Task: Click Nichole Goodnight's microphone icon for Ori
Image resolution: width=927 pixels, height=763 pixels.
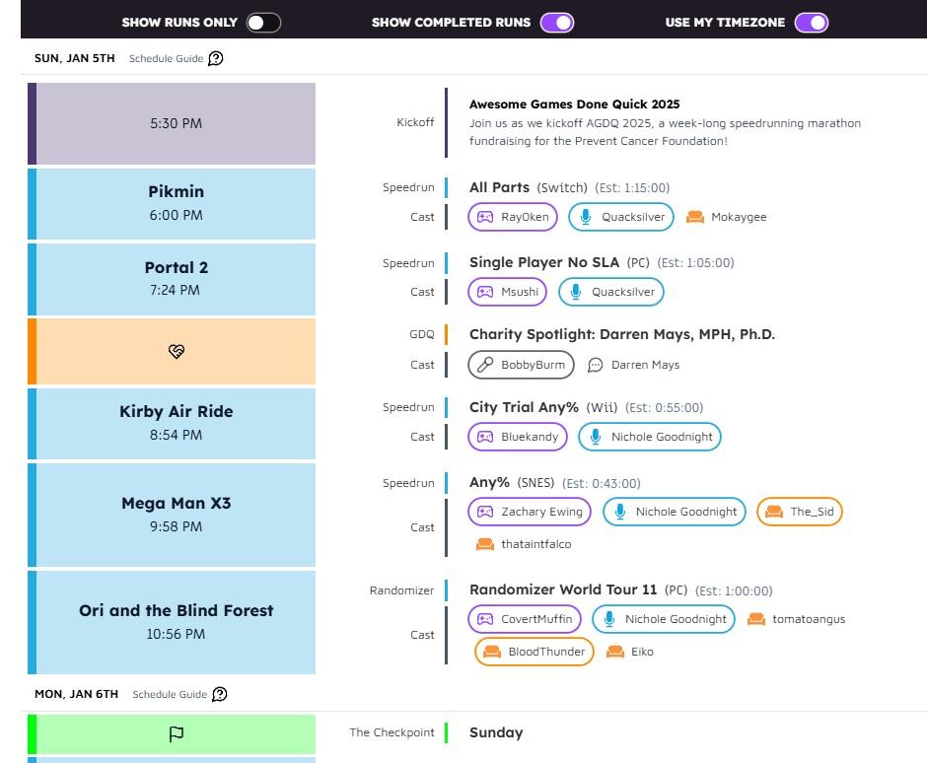Action: (x=608, y=619)
